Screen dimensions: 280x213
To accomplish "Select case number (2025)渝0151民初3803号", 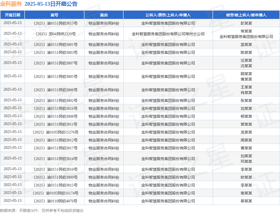I will tap(56, 52).
